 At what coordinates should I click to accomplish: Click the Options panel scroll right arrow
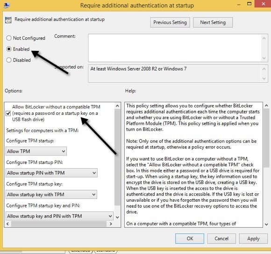pyautogui.click(x=111, y=224)
